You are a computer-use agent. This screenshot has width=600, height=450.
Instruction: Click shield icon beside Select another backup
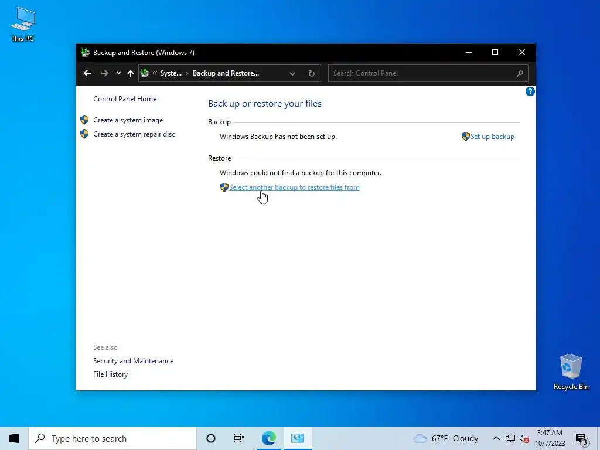click(224, 187)
